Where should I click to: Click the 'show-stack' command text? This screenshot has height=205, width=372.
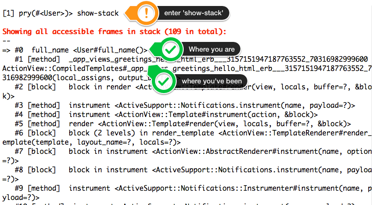click(x=98, y=13)
